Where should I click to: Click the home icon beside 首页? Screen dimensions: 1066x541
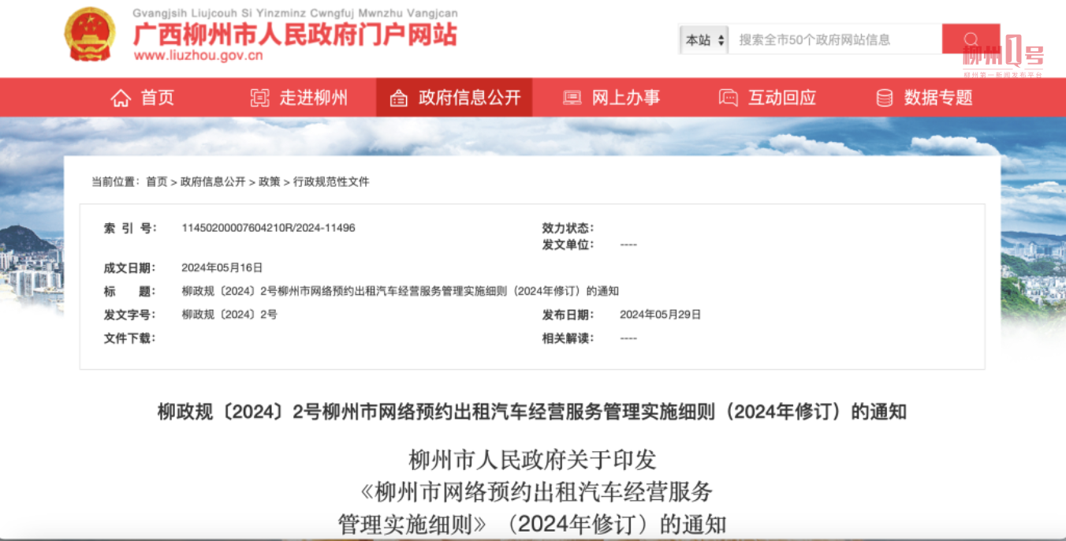click(x=121, y=99)
